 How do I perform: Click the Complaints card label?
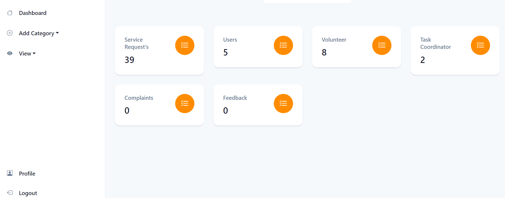click(139, 98)
